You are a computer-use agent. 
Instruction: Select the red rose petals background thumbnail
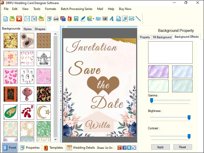tap(27, 112)
